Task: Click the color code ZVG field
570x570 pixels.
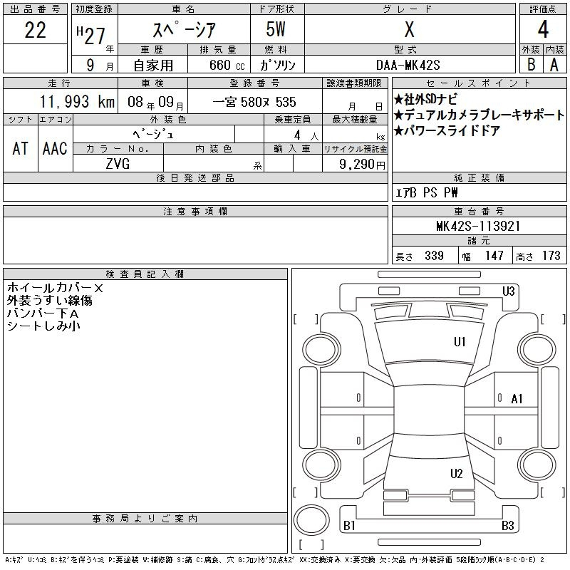Action: [x=118, y=163]
